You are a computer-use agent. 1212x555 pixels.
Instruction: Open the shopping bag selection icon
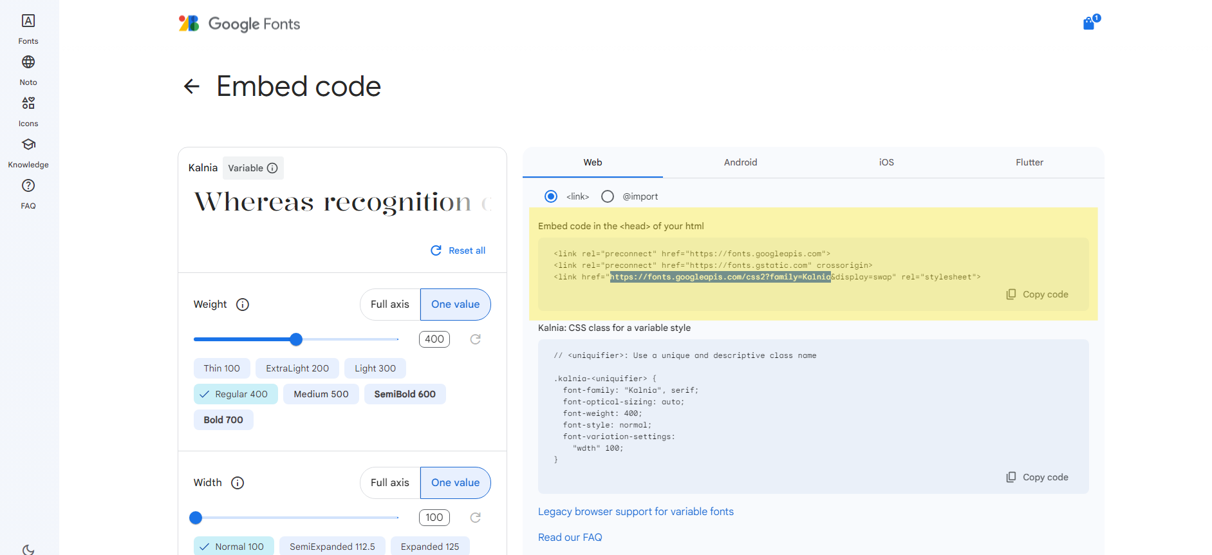click(x=1090, y=23)
